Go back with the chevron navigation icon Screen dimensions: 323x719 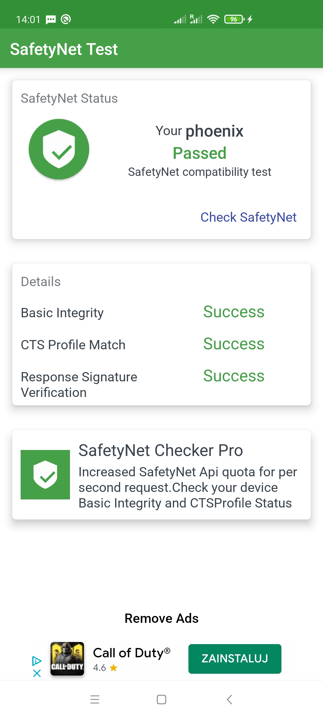[229, 700]
